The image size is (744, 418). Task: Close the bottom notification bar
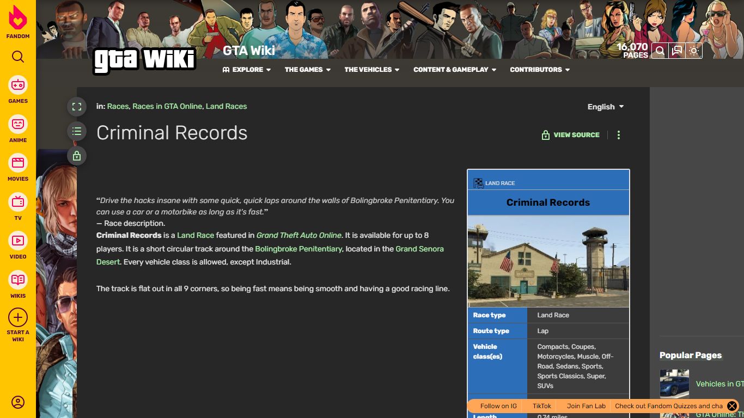tap(732, 406)
